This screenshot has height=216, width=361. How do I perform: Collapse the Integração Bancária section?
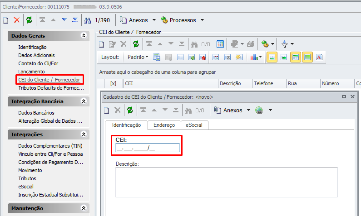(x=84, y=101)
